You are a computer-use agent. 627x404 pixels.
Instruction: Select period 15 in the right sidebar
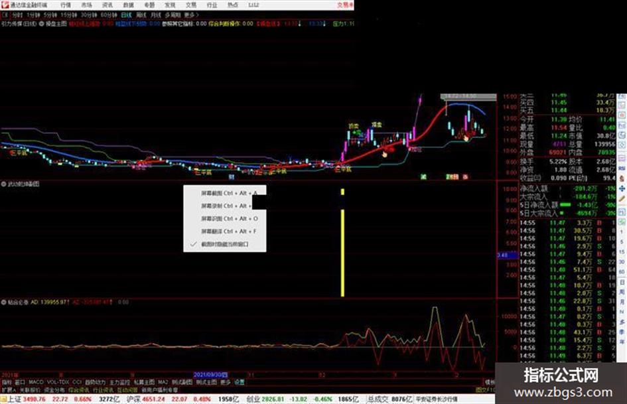coord(622,252)
